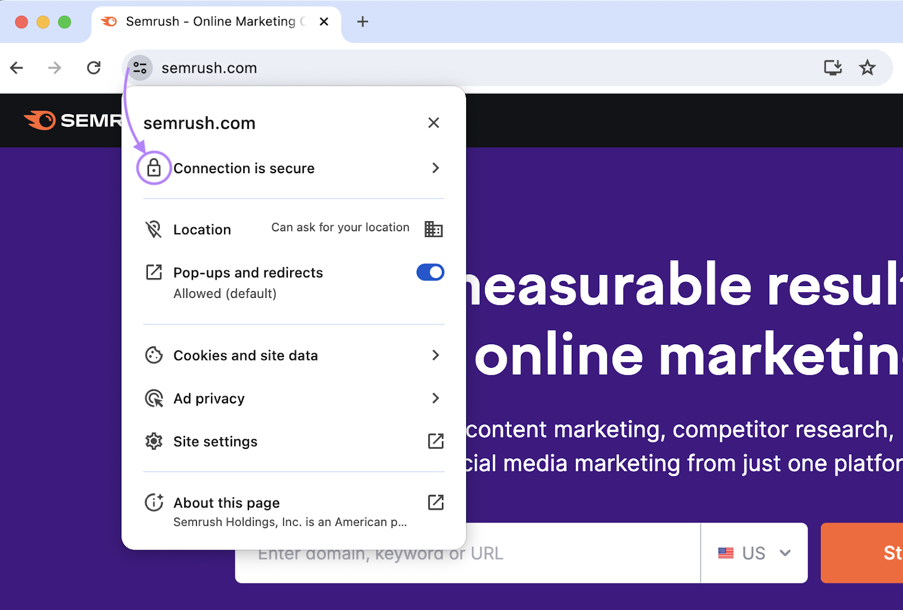Click the building icon for location permission

(x=433, y=229)
